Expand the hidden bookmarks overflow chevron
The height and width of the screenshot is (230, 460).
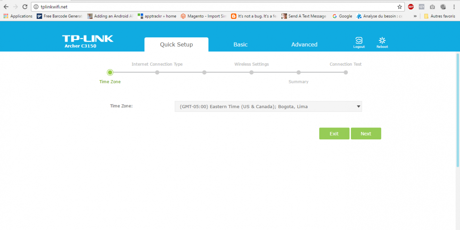[x=415, y=16]
